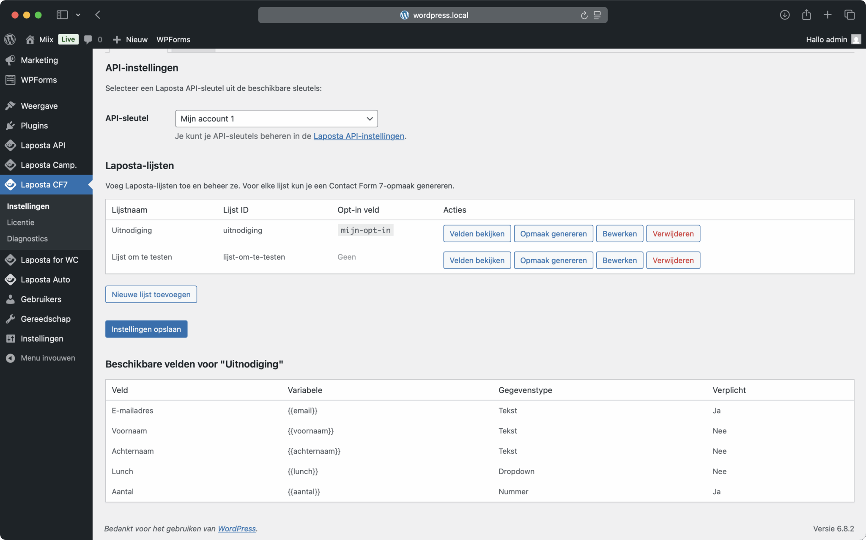Screen dimensions: 866x540
Task: Click the {{lunch}} variable cell
Action: [303, 471]
